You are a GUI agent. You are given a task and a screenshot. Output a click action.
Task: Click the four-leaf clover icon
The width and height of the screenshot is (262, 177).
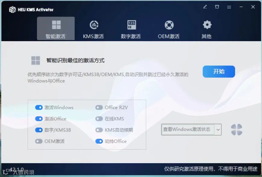(x=236, y=130)
